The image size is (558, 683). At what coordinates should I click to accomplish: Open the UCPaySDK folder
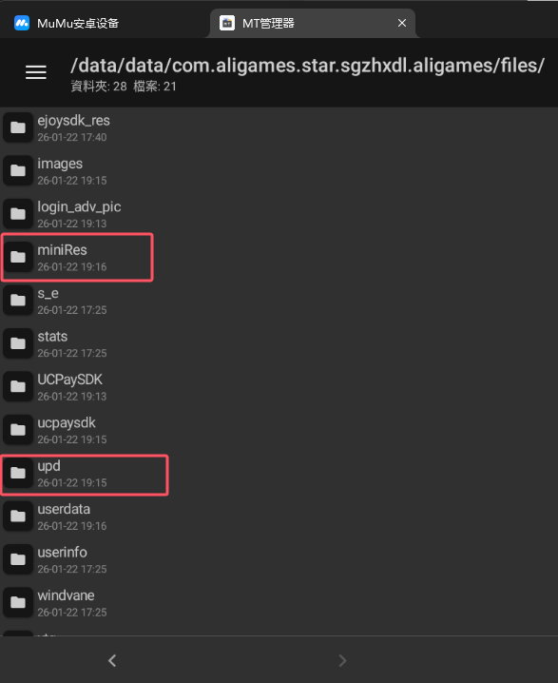click(279, 387)
